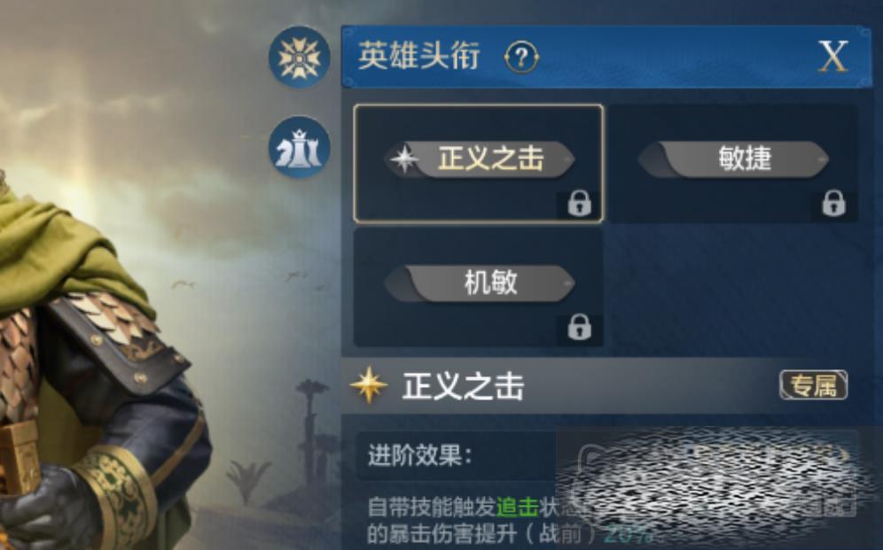Viewport: 883px width, 550px height.
Task: Click the 正义之击 detail heading text
Action: [x=463, y=386]
